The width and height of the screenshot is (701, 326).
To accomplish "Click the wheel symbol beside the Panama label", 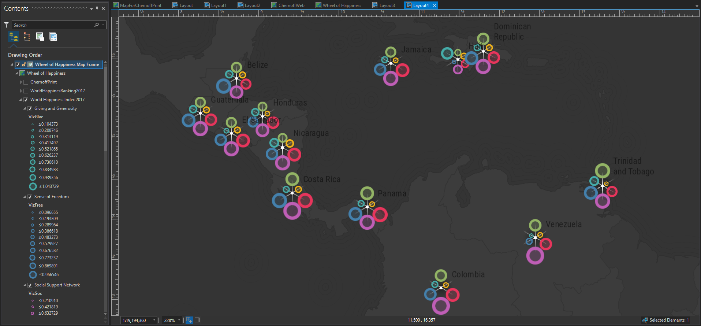I will point(368,208).
